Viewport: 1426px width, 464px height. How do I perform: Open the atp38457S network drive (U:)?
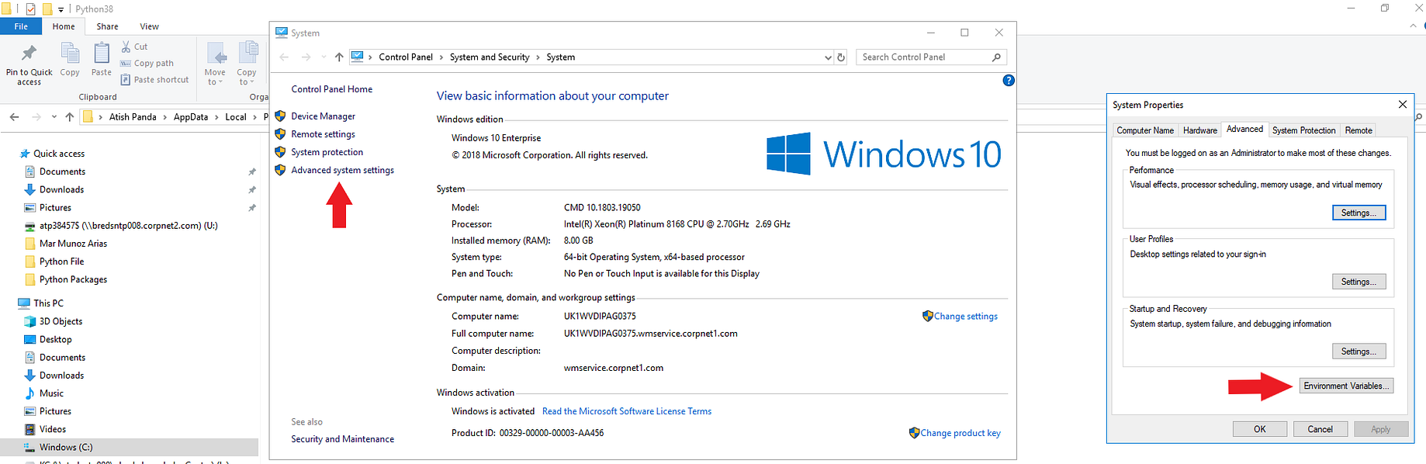pos(128,226)
